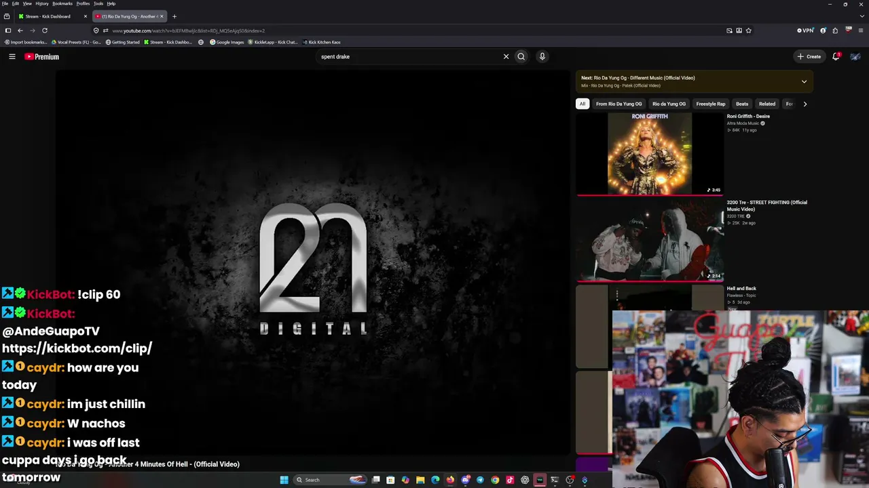The width and height of the screenshot is (869, 488).
Task: Click the tracking protection shield icon
Action: tap(96, 30)
